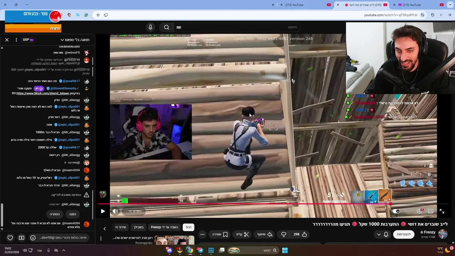Click the YouTube search magnifier button
Image resolution: width=455 pixels, height=256 pixels.
[166, 27]
